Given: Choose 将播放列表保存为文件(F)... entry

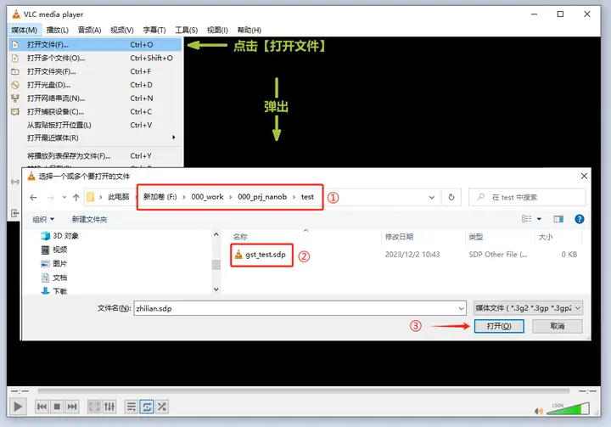Looking at the screenshot, I should tap(95, 156).
